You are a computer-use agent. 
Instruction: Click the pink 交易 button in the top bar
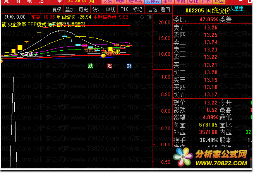click(108, 2)
